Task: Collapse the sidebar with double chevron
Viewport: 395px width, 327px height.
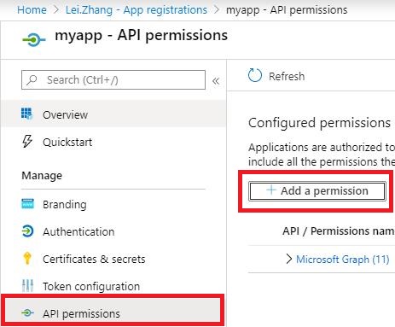Action: coord(216,81)
